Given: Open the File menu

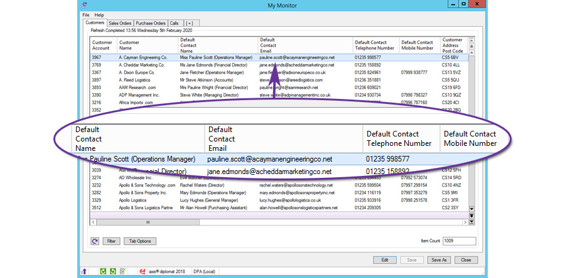Looking at the screenshot, I should tap(86, 15).
